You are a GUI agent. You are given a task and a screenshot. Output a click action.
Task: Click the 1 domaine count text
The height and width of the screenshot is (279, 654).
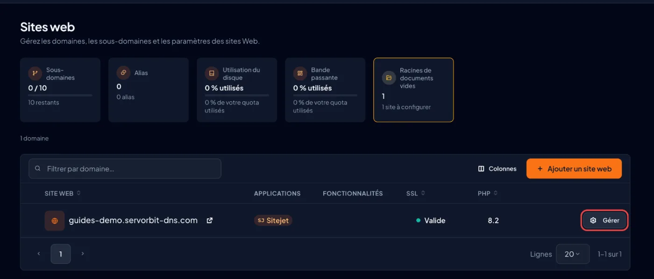[x=34, y=139]
